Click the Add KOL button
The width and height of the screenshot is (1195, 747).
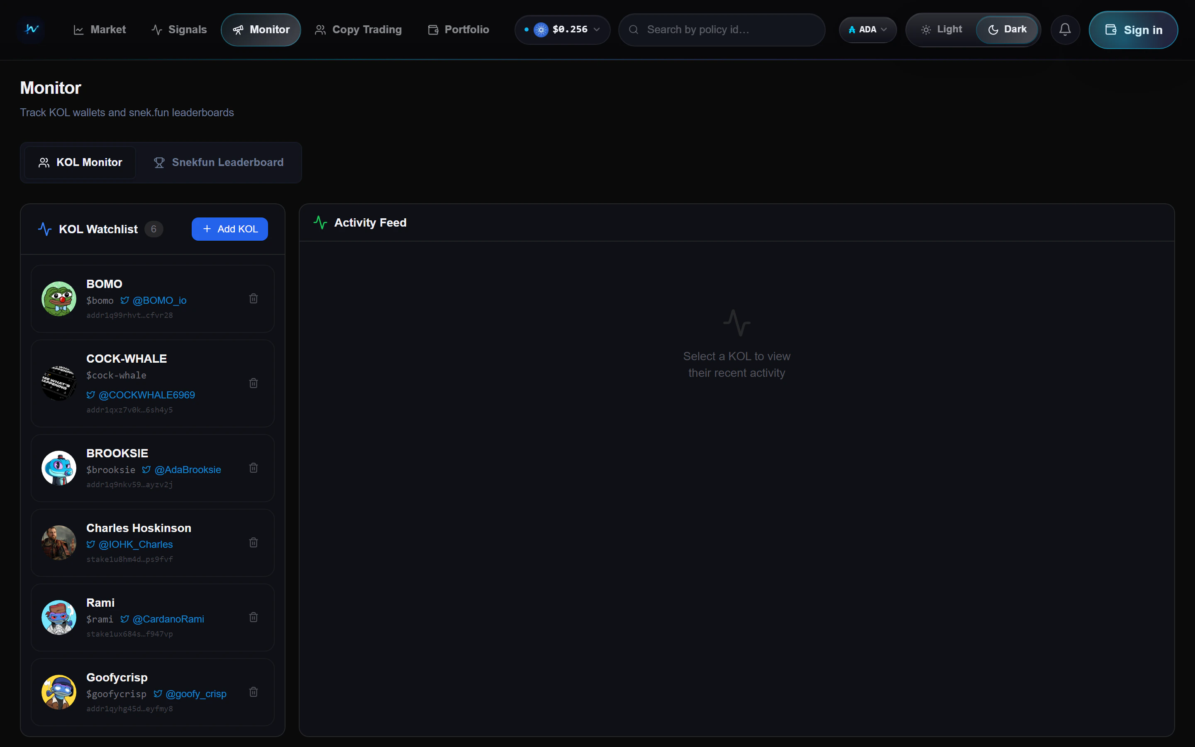[x=229, y=229]
